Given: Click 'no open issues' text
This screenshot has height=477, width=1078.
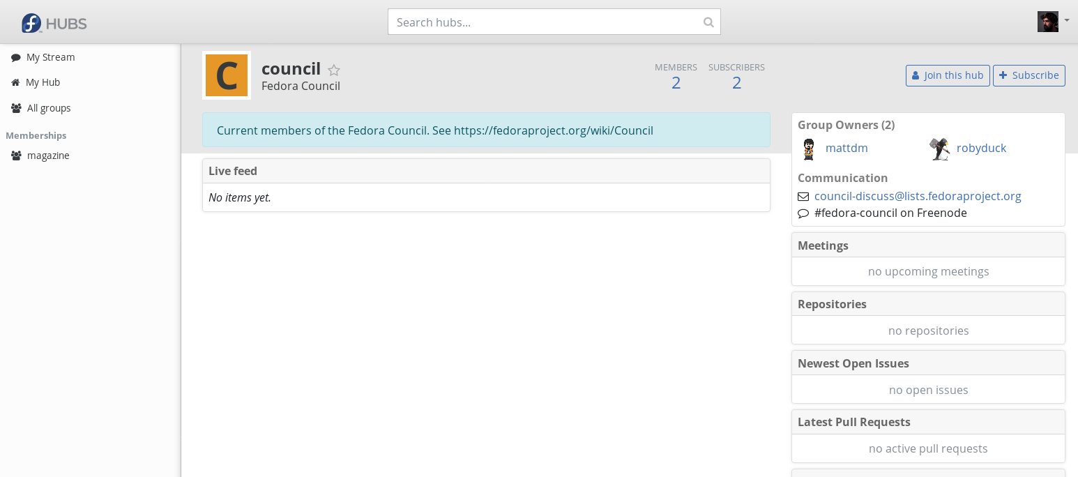Looking at the screenshot, I should [x=928, y=390].
